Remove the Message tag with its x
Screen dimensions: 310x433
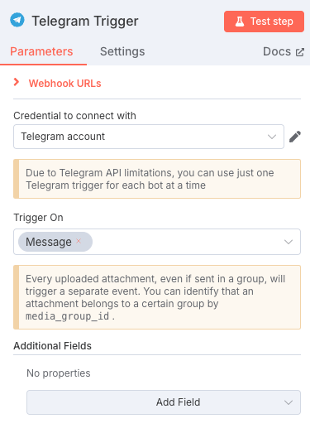coord(79,241)
